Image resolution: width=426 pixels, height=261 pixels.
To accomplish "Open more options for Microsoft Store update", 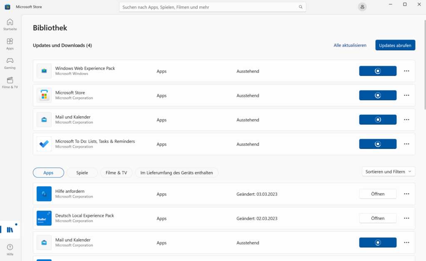I will tap(406, 95).
